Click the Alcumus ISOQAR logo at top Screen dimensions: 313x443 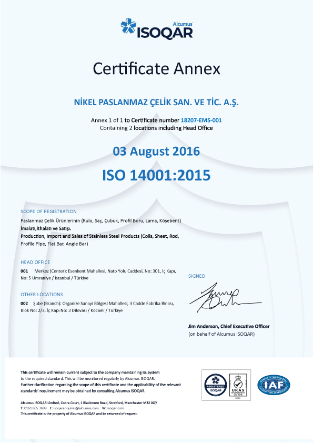[157, 29]
